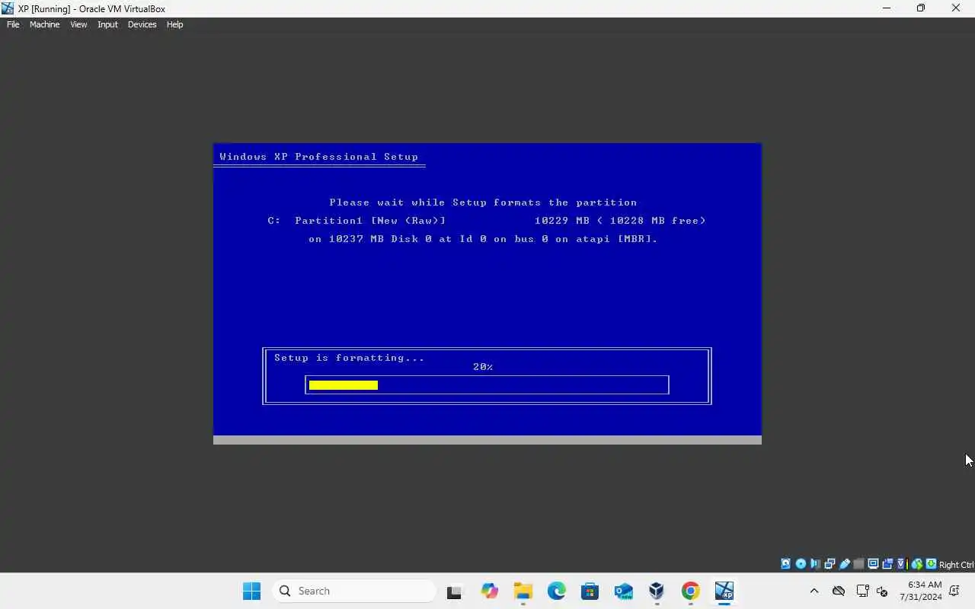
Task: Click the optical disc status icon
Action: [801, 564]
